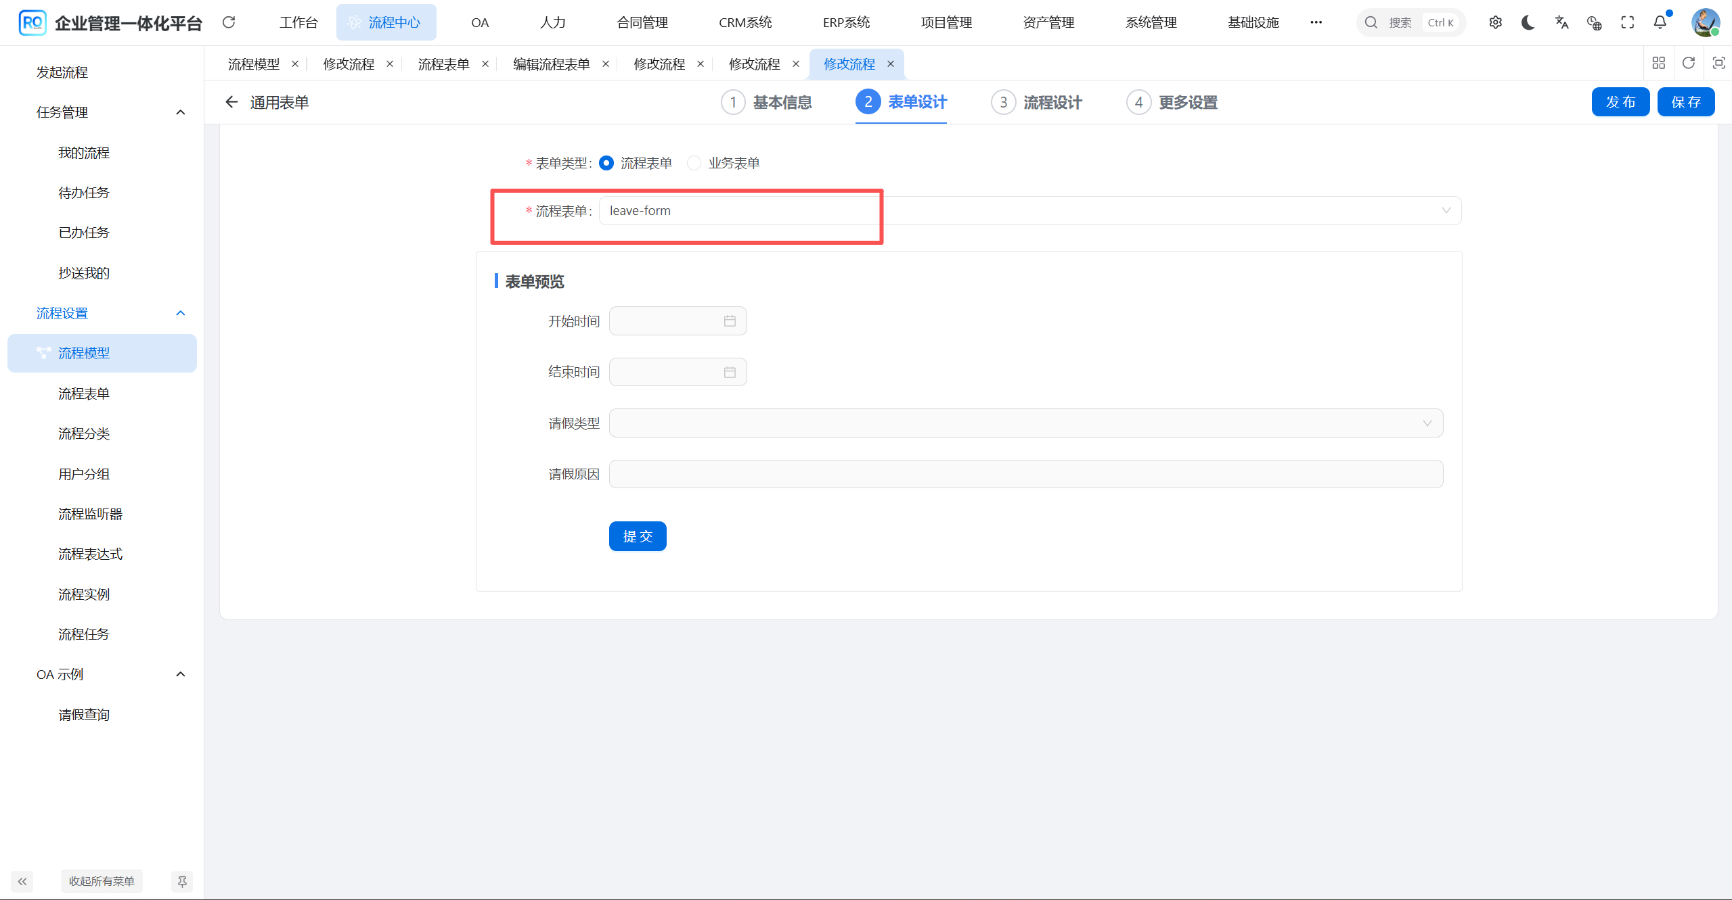Open the CRM系统 menu item
Viewport: 1732px width, 900px height.
[745, 22]
